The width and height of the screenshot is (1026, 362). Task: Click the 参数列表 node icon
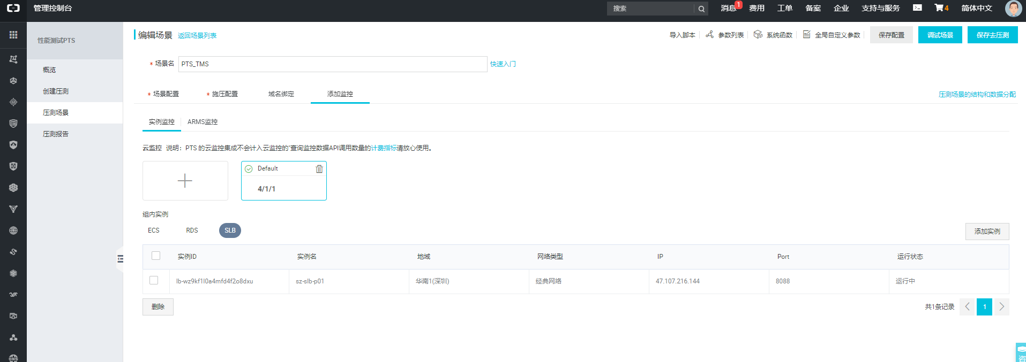[x=709, y=34]
